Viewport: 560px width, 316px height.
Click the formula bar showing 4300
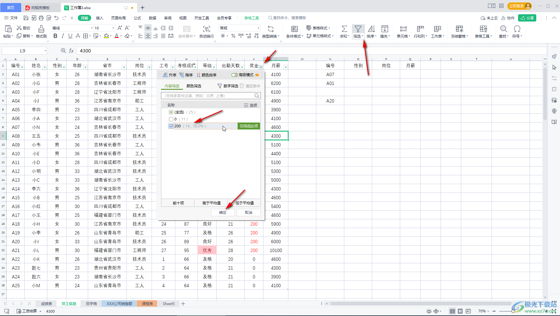(311, 51)
